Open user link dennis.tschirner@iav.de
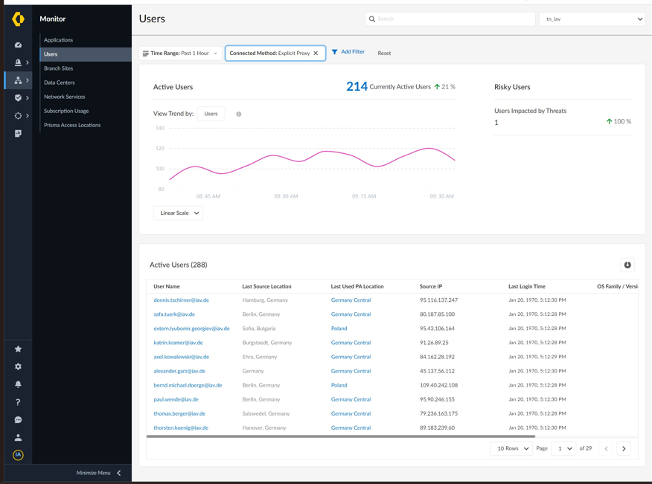This screenshot has height=484, width=652. tap(181, 300)
